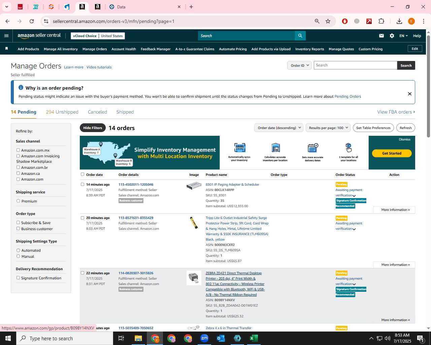Switch to the 294 Unshipped tab
Image resolution: width=431 pixels, height=345 pixels.
pyautogui.click(x=62, y=112)
